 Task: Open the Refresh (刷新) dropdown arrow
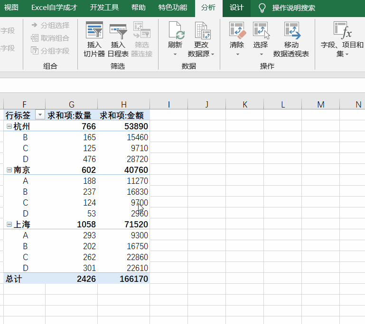(x=175, y=54)
